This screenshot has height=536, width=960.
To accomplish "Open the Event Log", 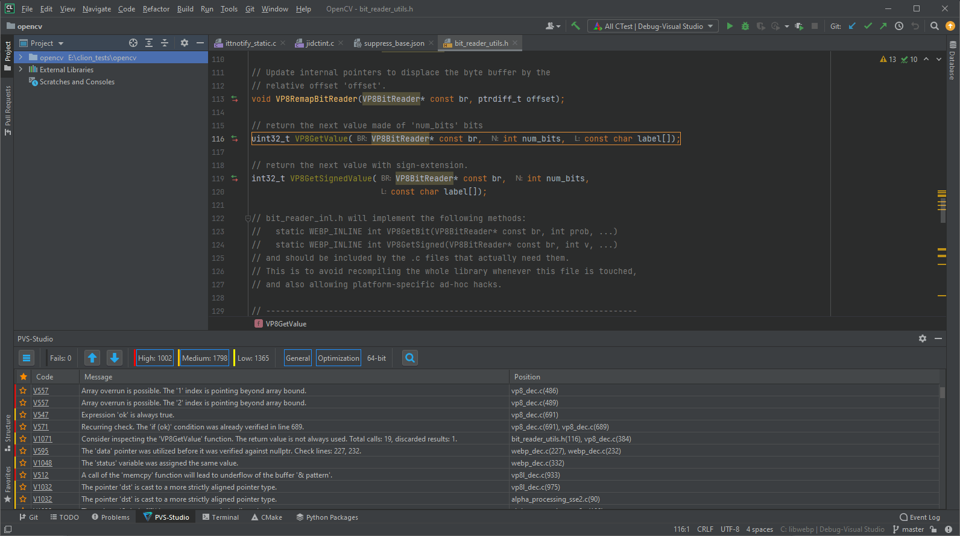I will pyautogui.click(x=920, y=517).
